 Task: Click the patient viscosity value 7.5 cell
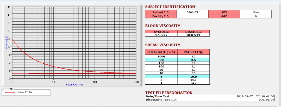tap(193, 73)
